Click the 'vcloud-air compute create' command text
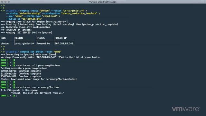This screenshot has height=116, width=206. [x=22, y=11]
